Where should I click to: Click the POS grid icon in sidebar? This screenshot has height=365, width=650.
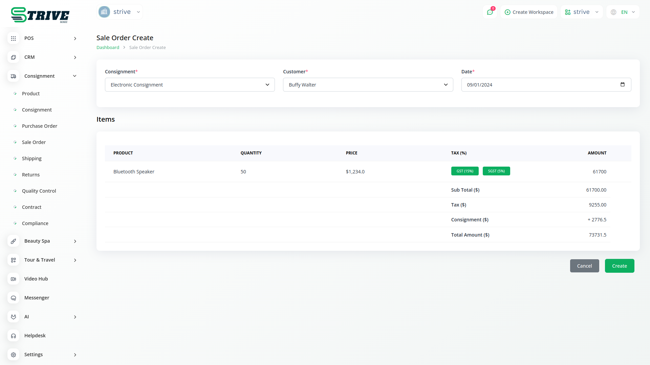pyautogui.click(x=13, y=39)
